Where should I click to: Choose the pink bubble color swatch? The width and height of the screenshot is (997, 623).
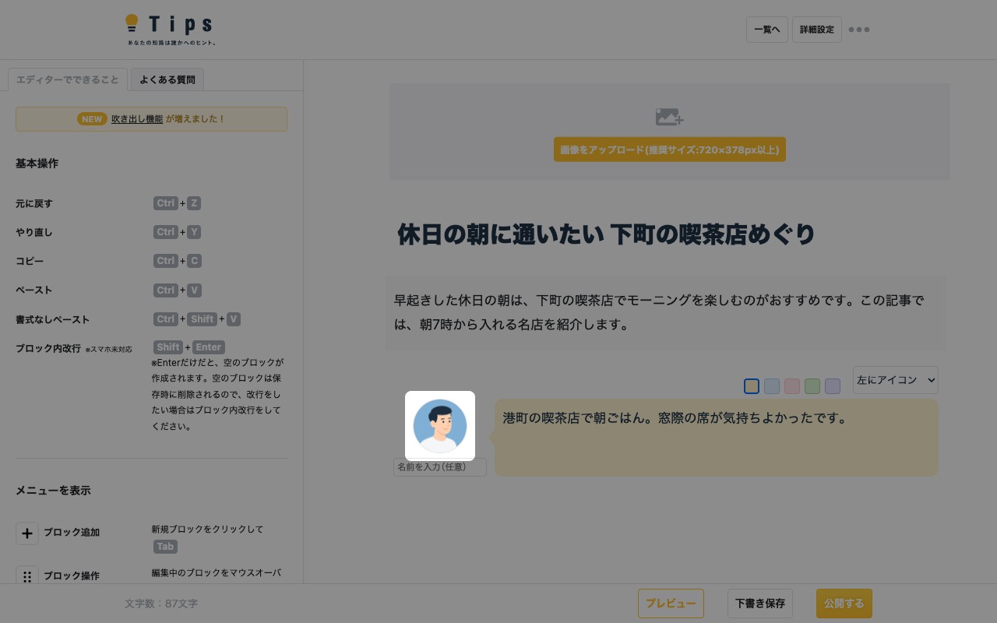(792, 386)
